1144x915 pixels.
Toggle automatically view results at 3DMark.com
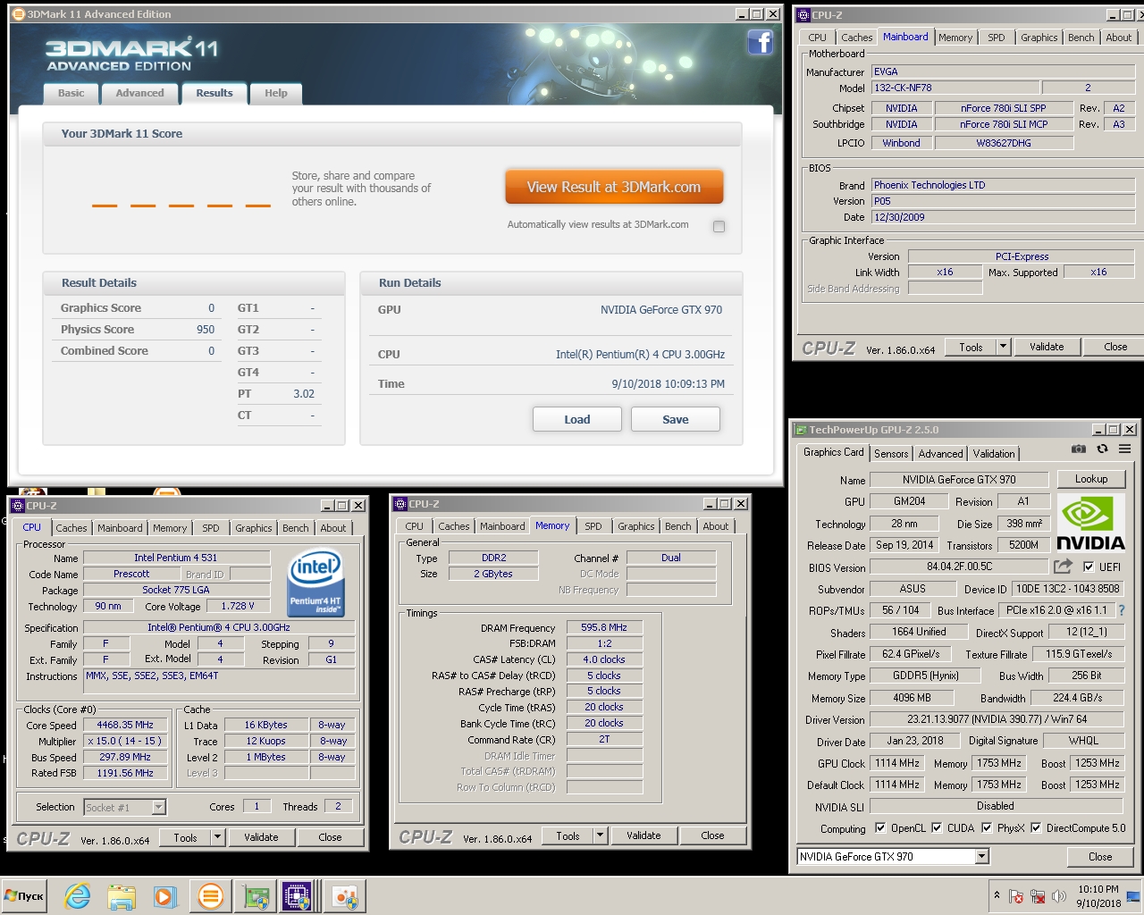[719, 226]
